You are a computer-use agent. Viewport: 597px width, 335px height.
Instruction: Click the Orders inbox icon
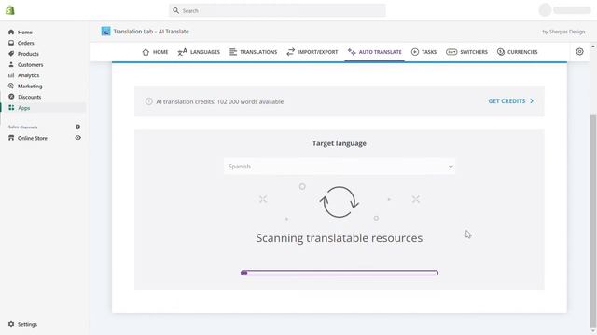click(x=11, y=43)
